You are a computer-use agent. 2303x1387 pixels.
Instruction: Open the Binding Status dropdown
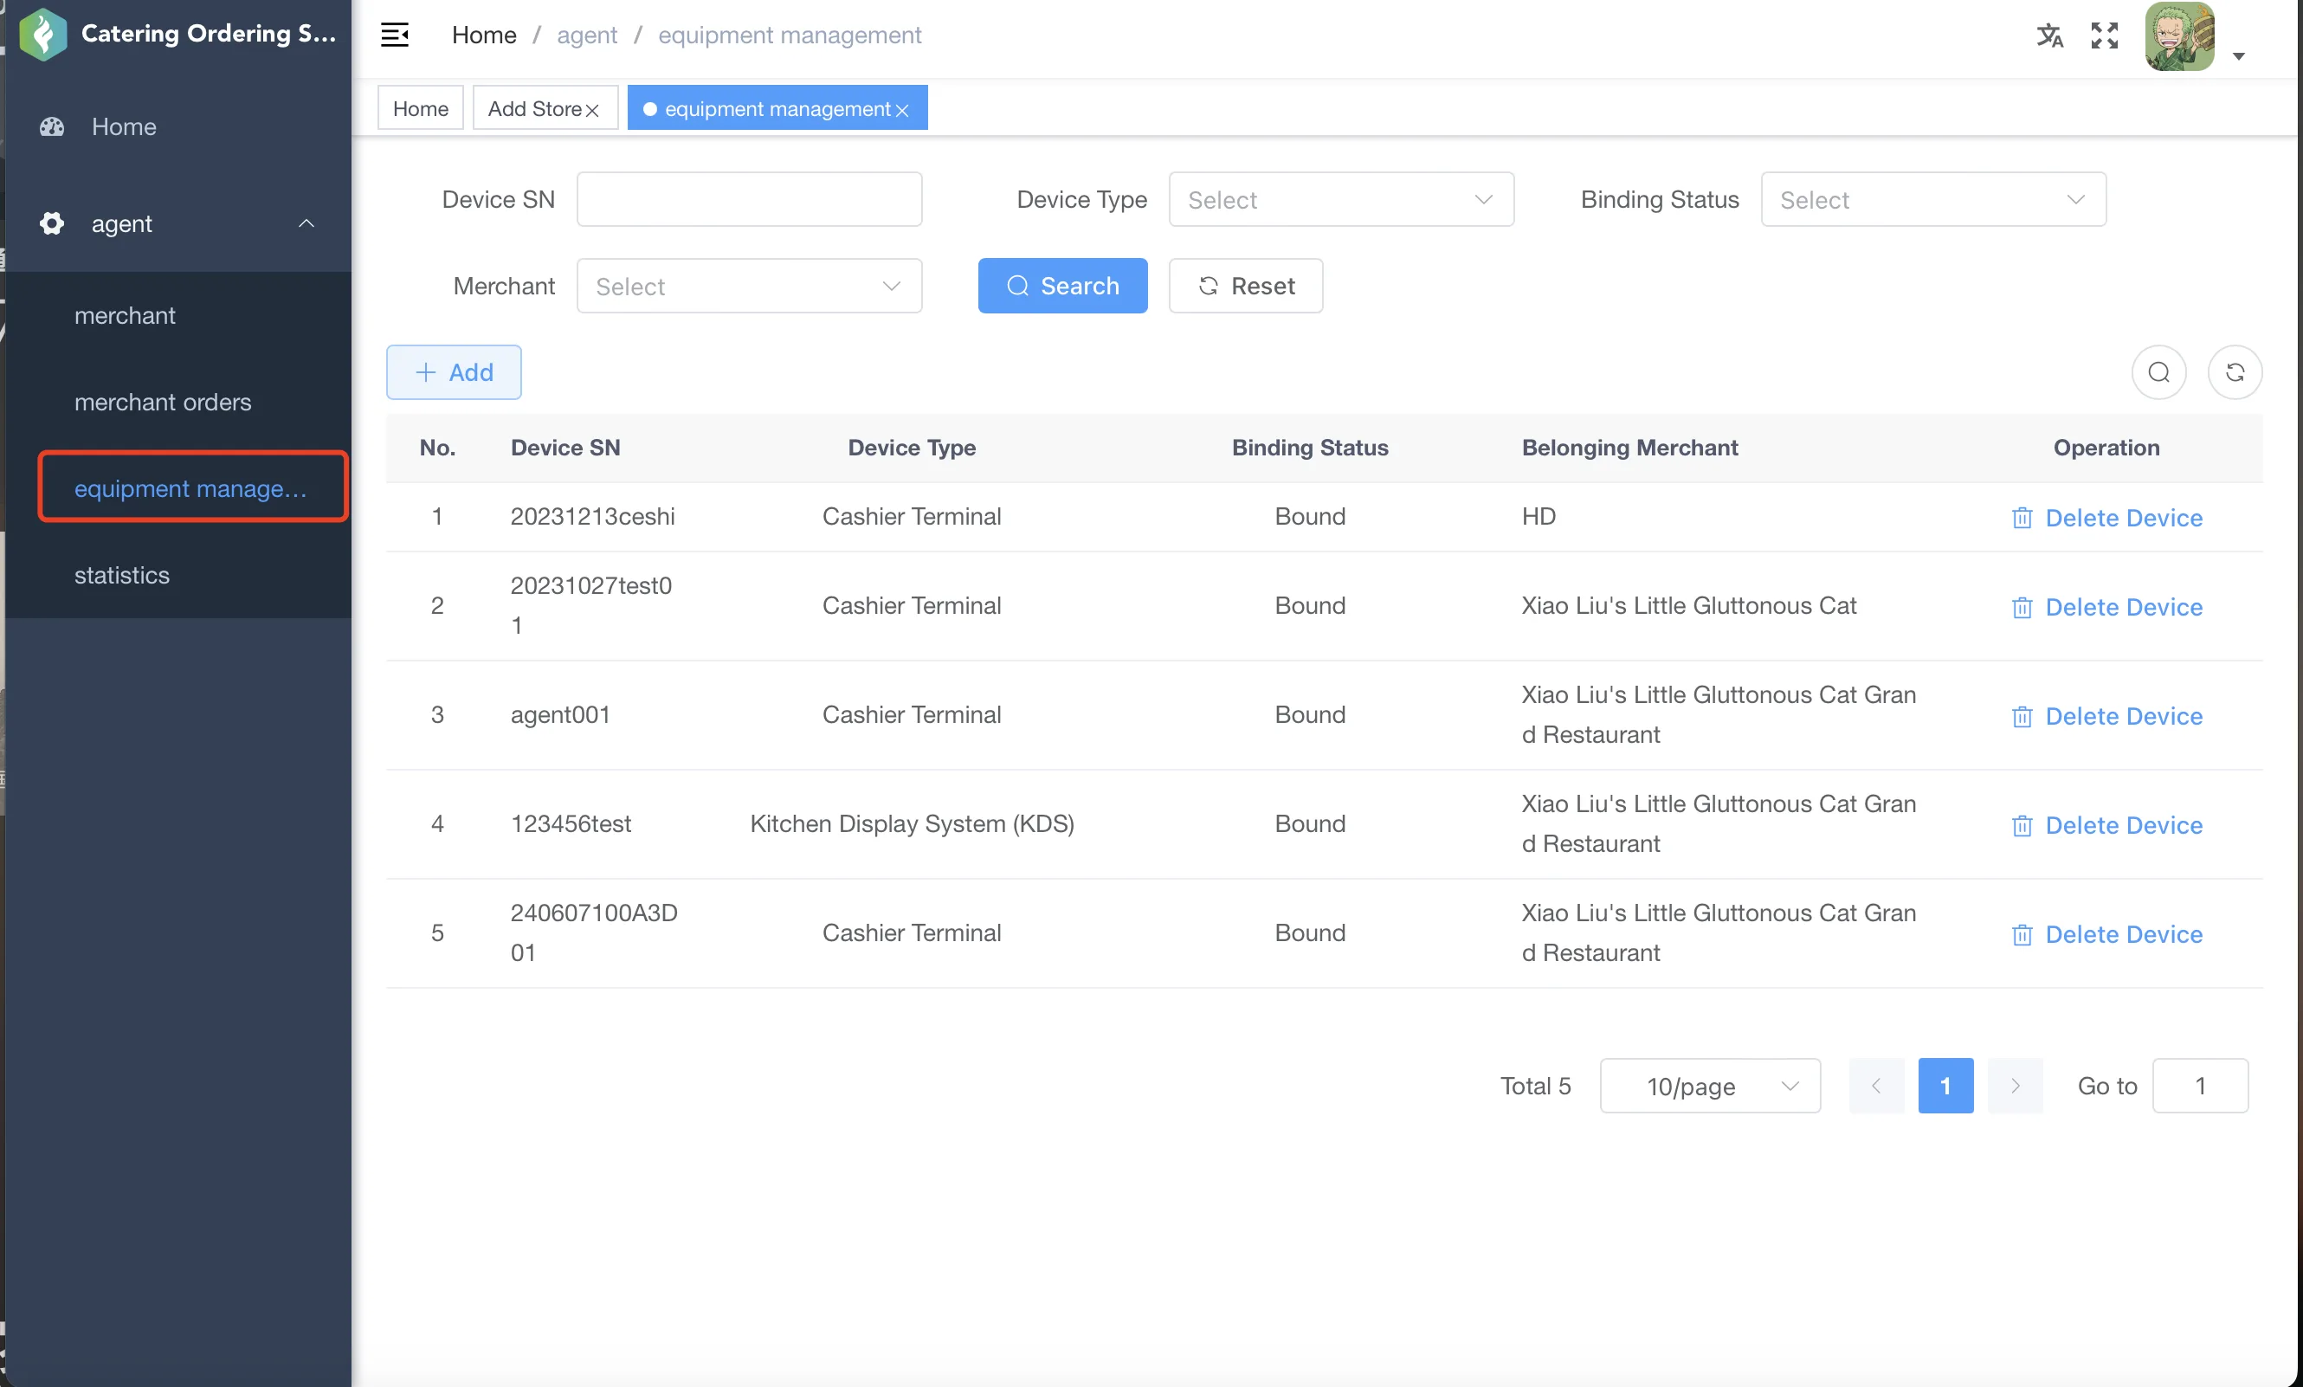click(x=1934, y=199)
